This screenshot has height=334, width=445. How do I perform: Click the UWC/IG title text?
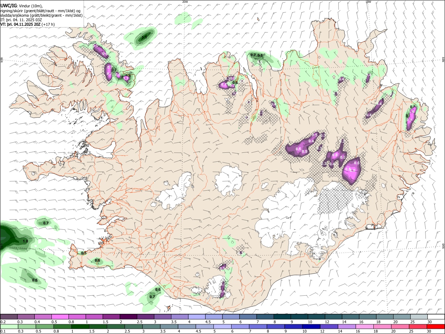(x=8, y=6)
